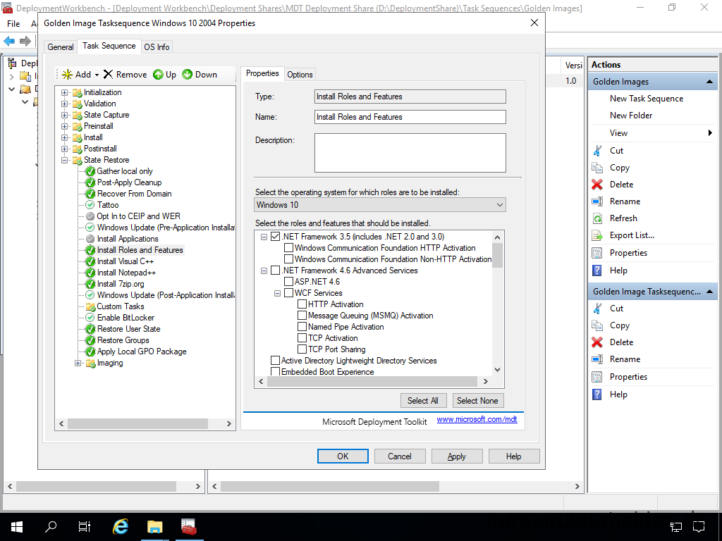
Task: Click the back arrow in Workbench toolbar
Action: pyautogui.click(x=9, y=41)
